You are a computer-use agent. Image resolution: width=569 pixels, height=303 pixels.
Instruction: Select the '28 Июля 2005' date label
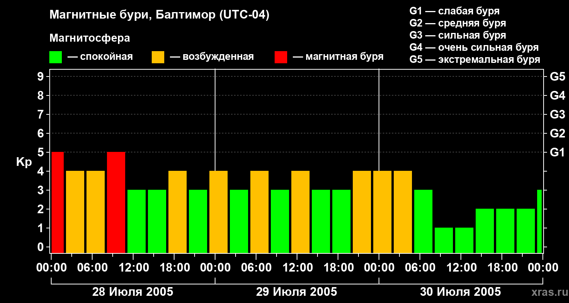133,292
